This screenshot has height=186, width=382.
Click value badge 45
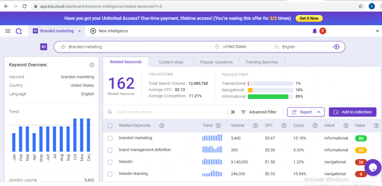point(361,150)
